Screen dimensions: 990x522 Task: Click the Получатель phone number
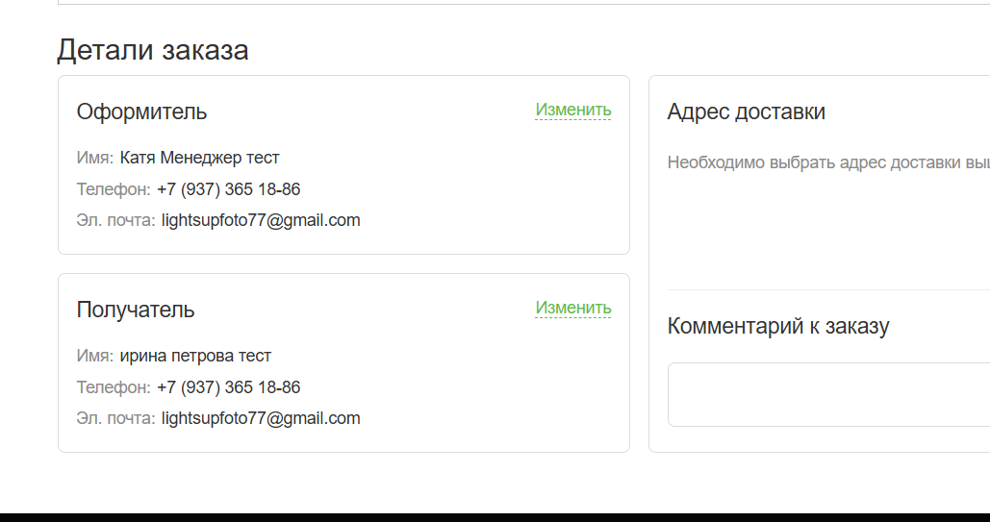[x=228, y=387]
